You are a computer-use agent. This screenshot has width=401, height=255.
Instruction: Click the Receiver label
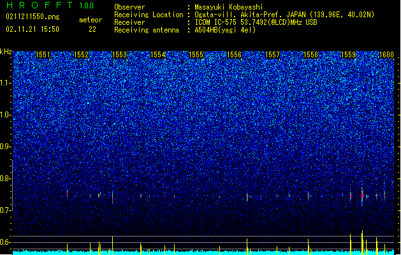(x=129, y=22)
